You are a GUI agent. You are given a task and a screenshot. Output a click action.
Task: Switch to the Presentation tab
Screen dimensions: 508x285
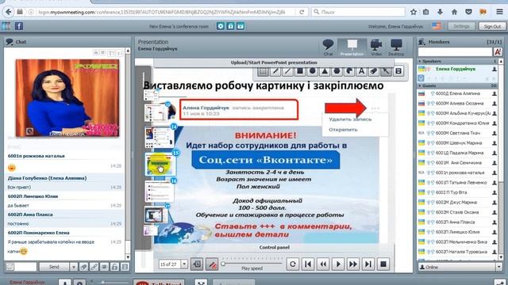coord(352,47)
